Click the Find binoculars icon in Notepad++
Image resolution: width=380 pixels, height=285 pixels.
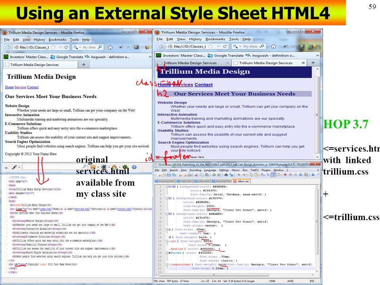click(x=226, y=175)
